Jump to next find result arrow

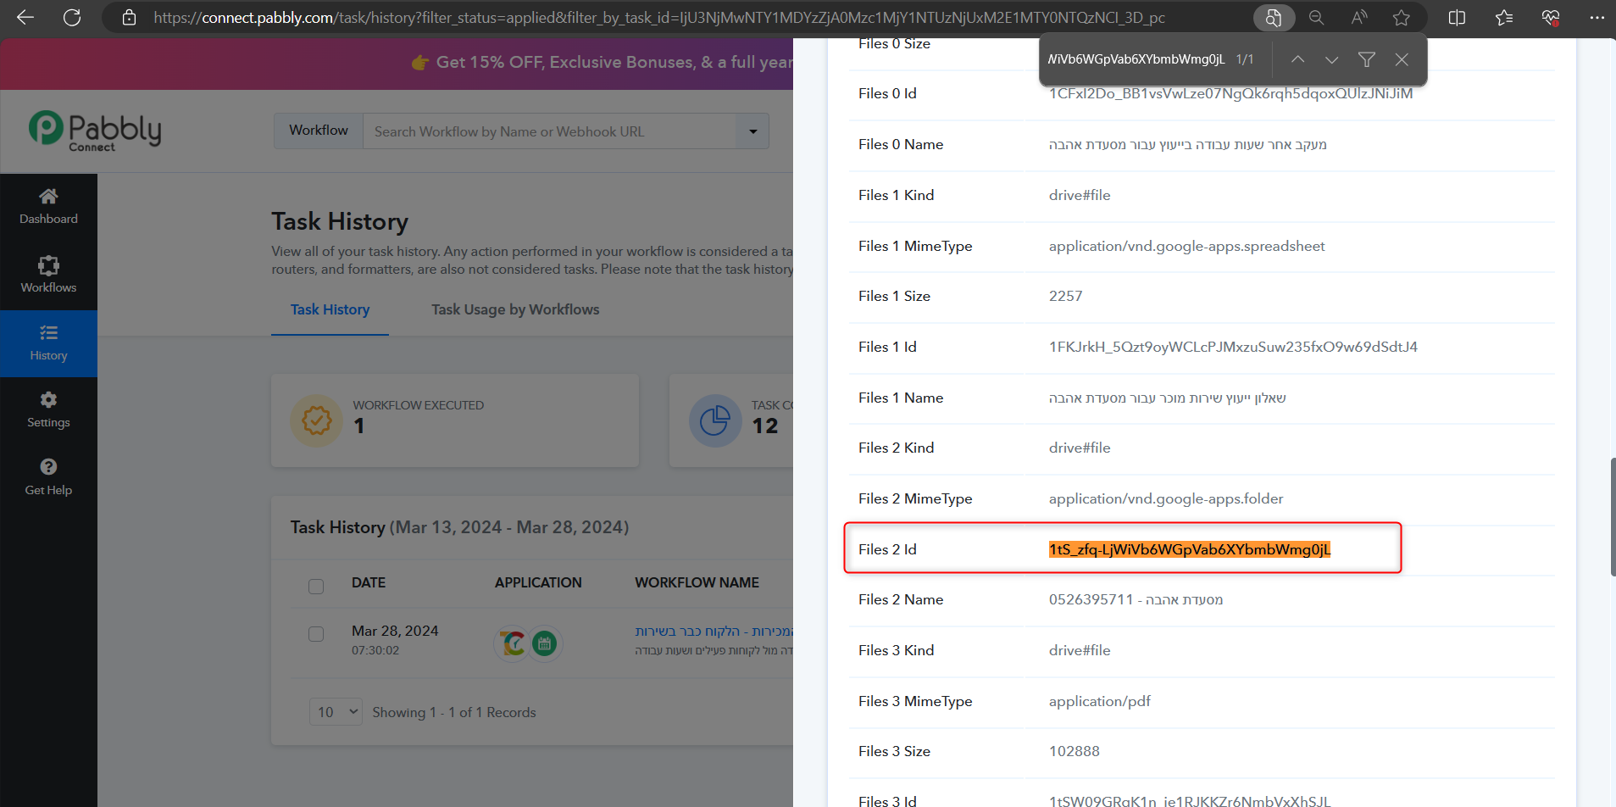point(1331,59)
